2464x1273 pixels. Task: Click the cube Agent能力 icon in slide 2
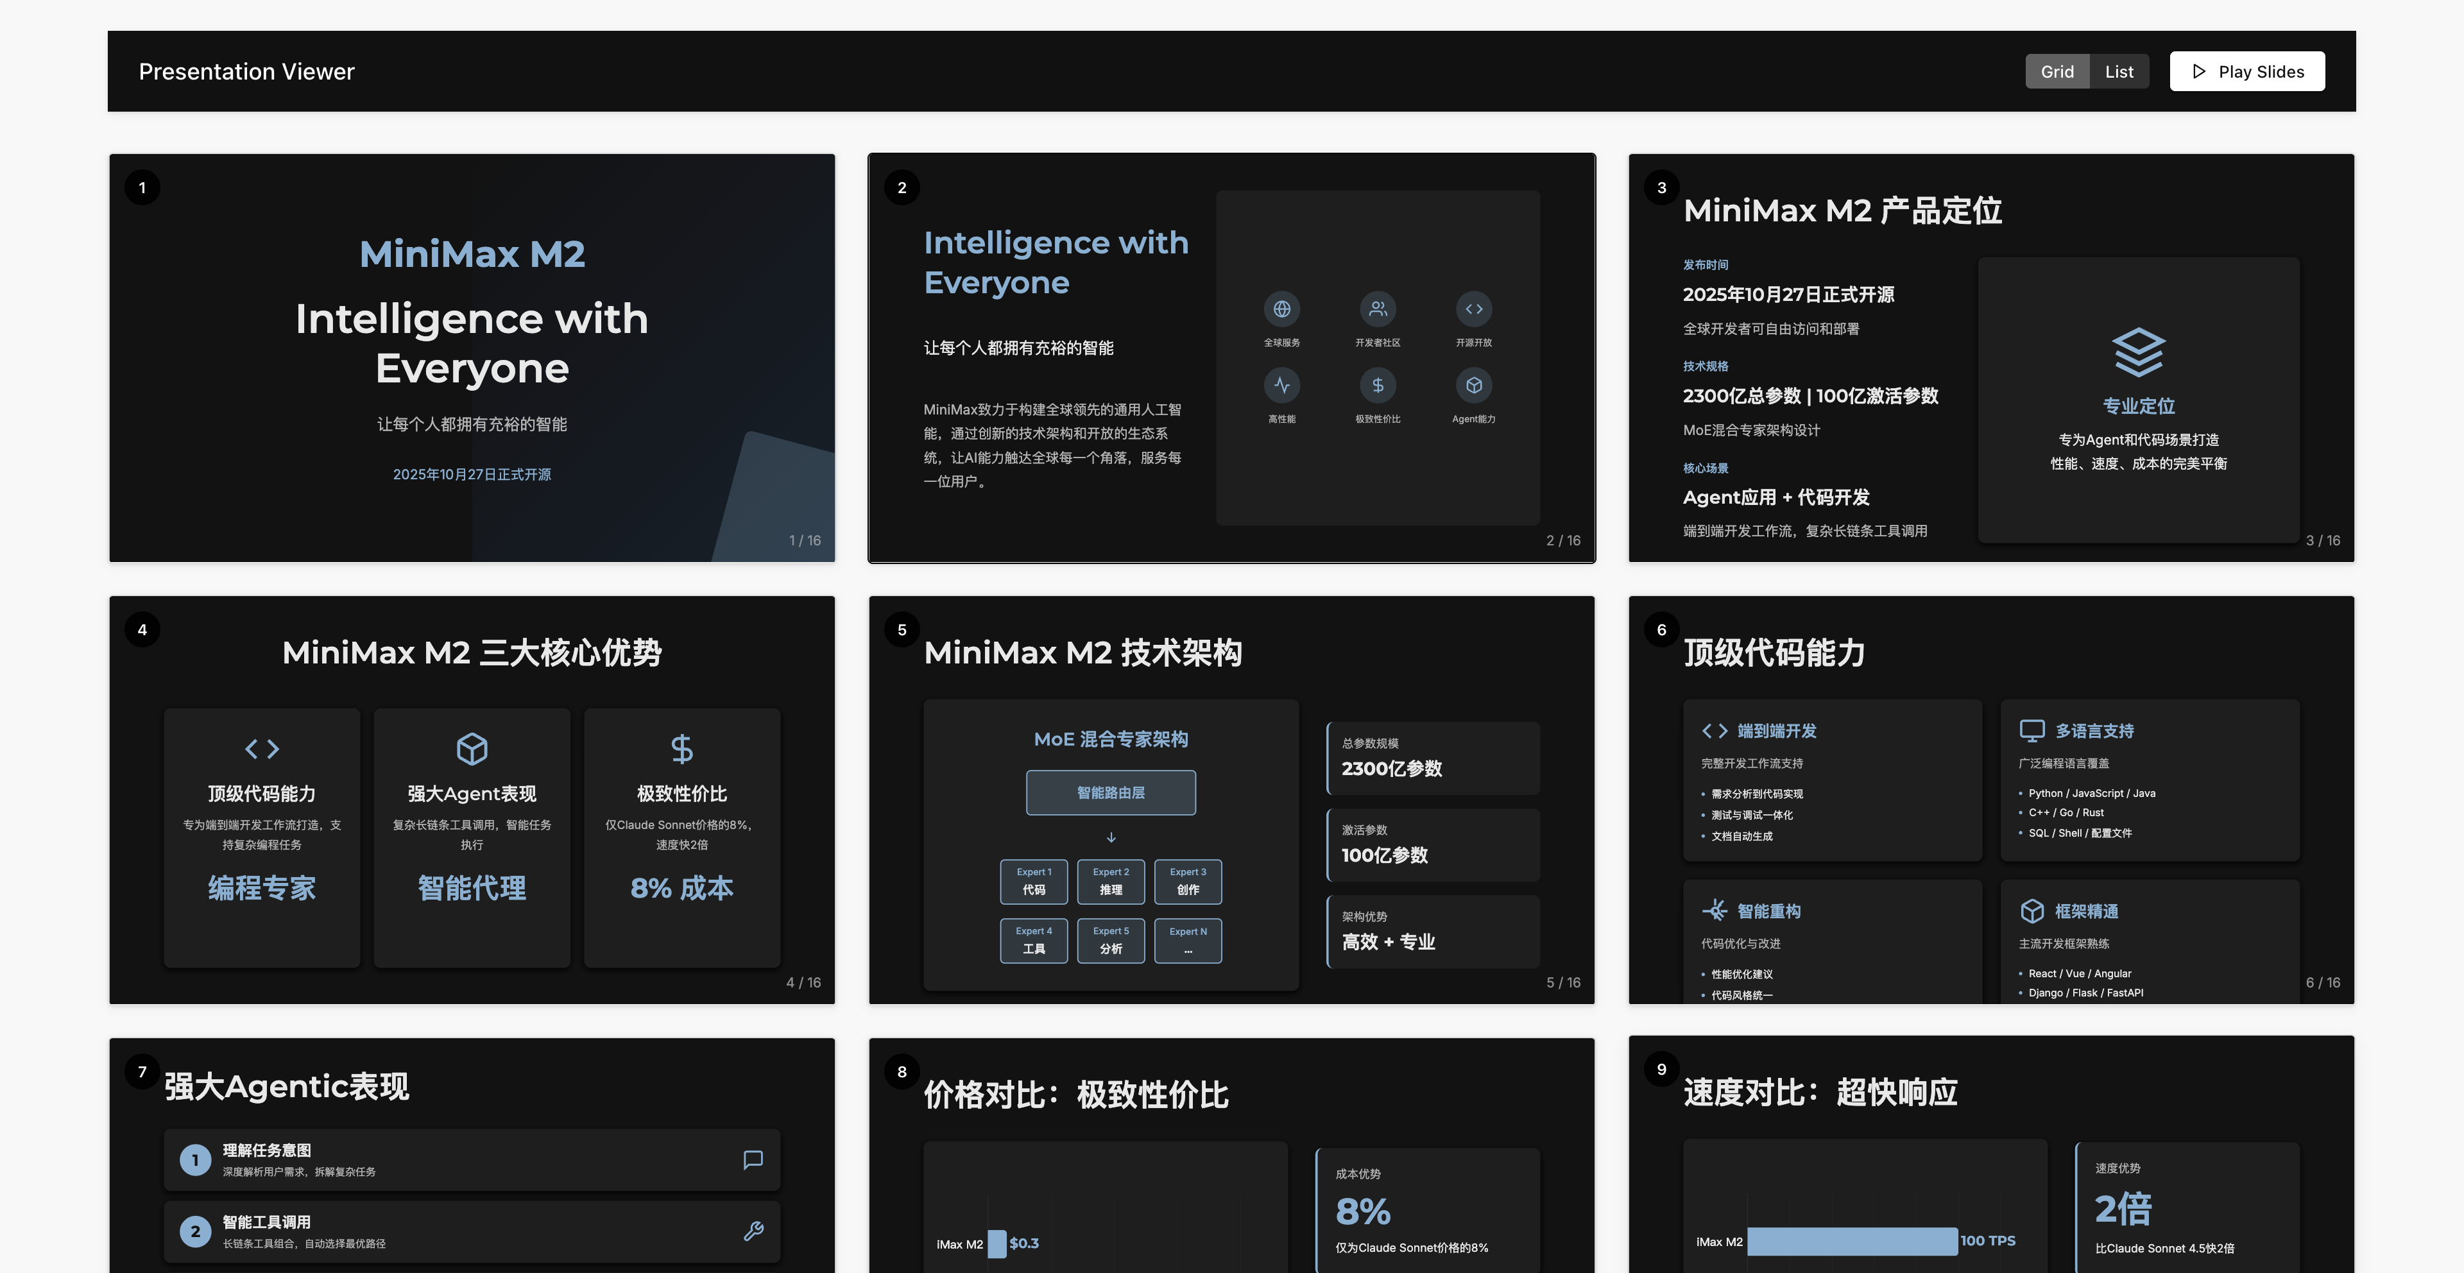[1473, 386]
